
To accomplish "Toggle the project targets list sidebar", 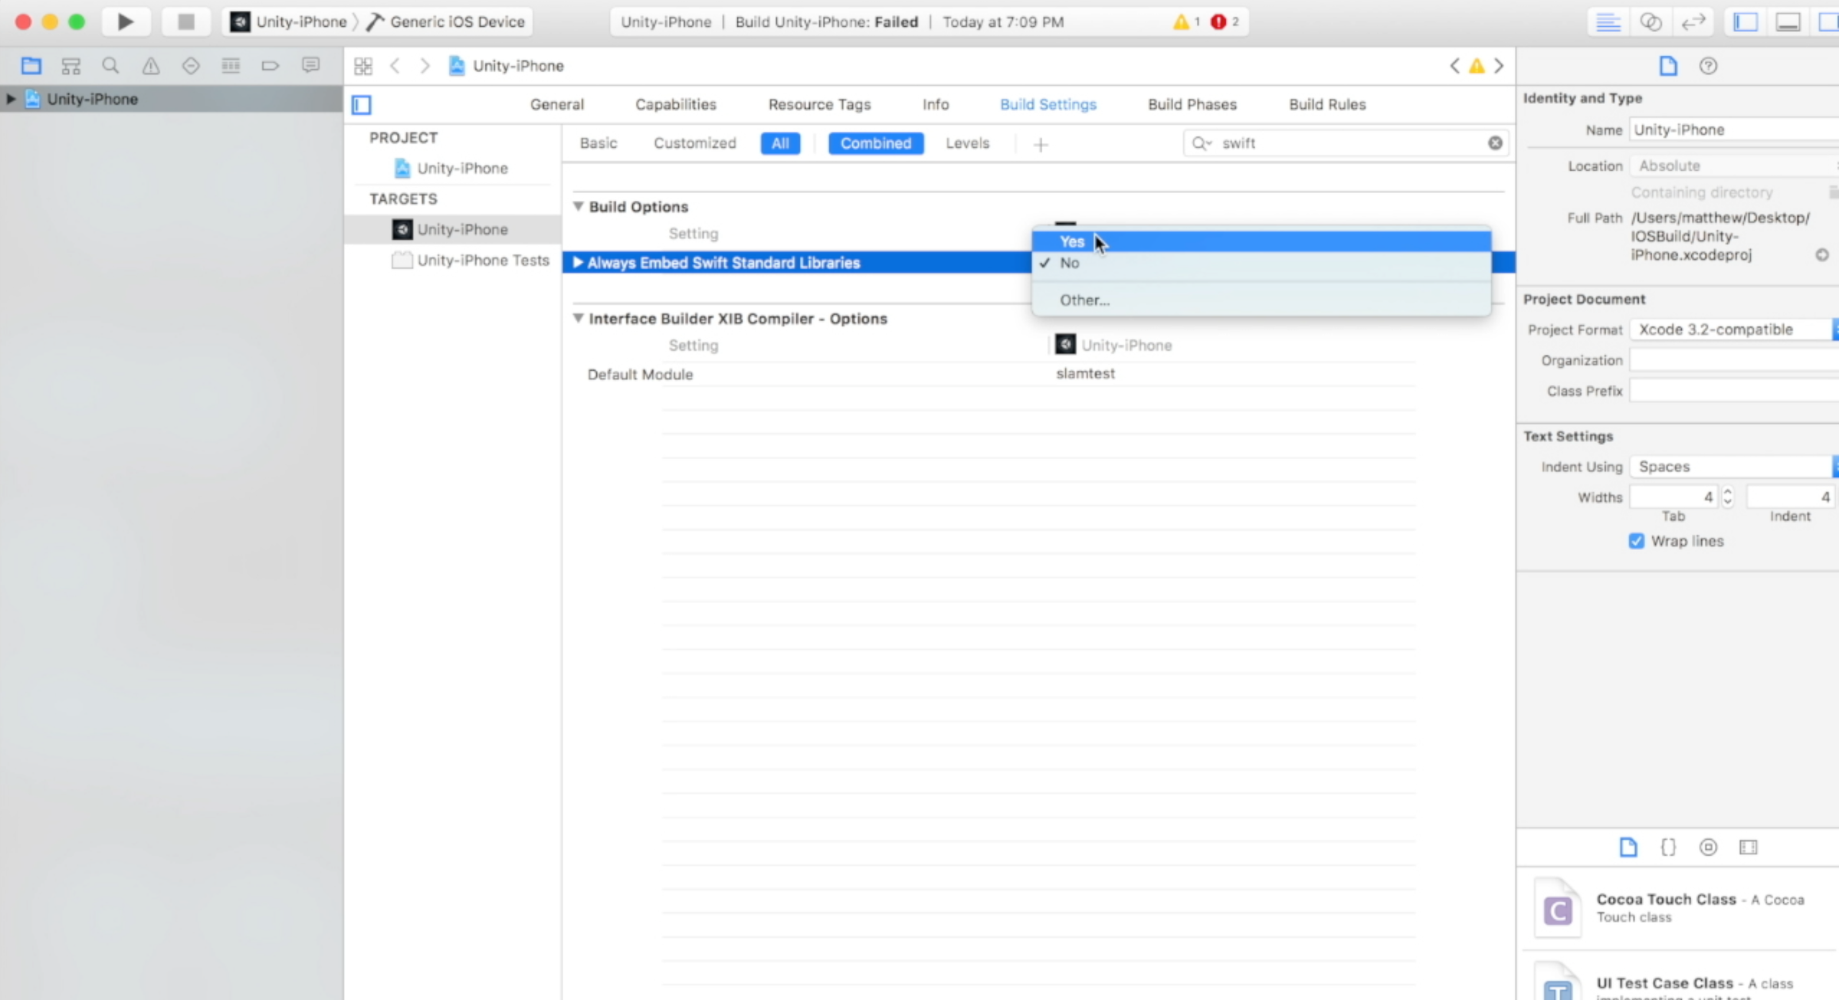I will click(x=362, y=104).
